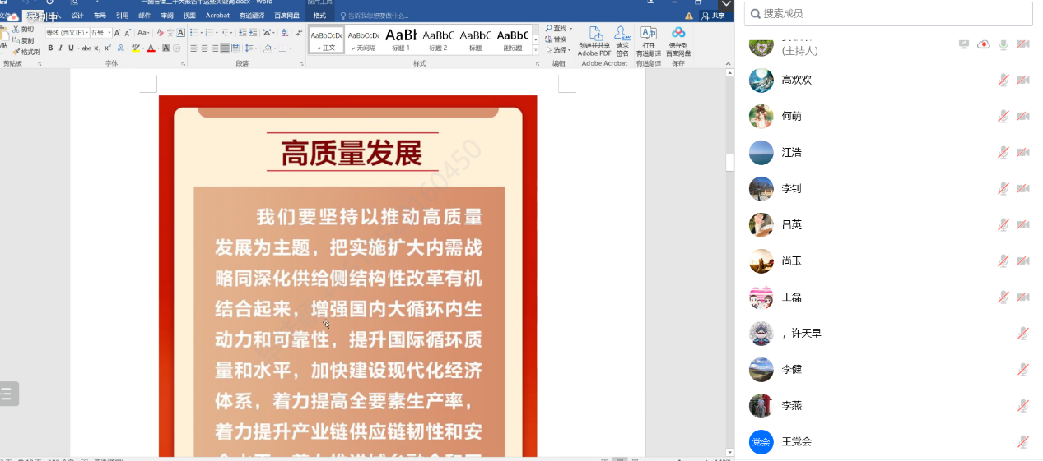The height and width of the screenshot is (461, 1043).
Task: Click the Bold formatting button
Action: point(50,48)
